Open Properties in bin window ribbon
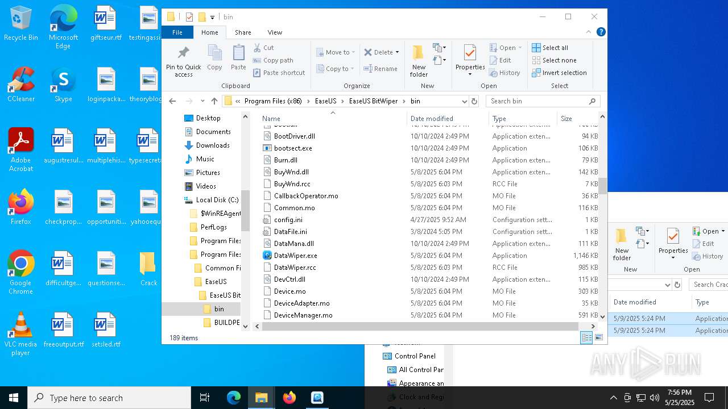The image size is (728, 409). click(470, 61)
